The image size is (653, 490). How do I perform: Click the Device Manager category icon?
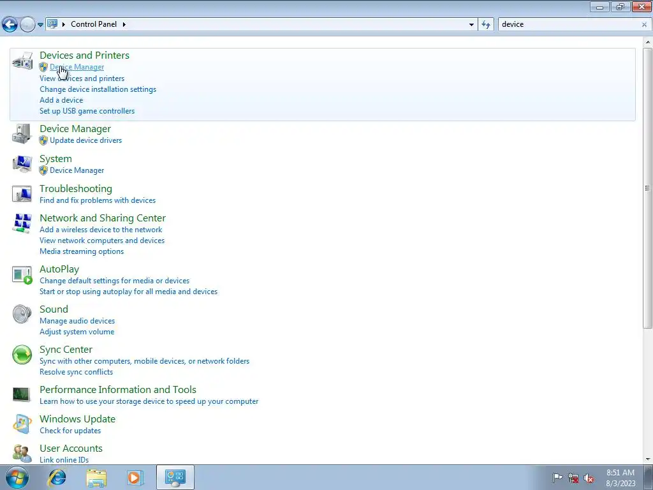[22, 134]
